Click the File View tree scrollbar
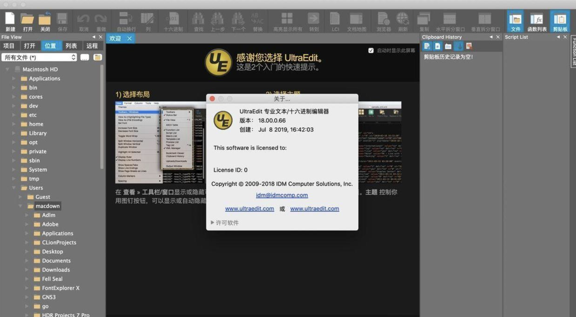This screenshot has height=317, width=576. [x=102, y=116]
